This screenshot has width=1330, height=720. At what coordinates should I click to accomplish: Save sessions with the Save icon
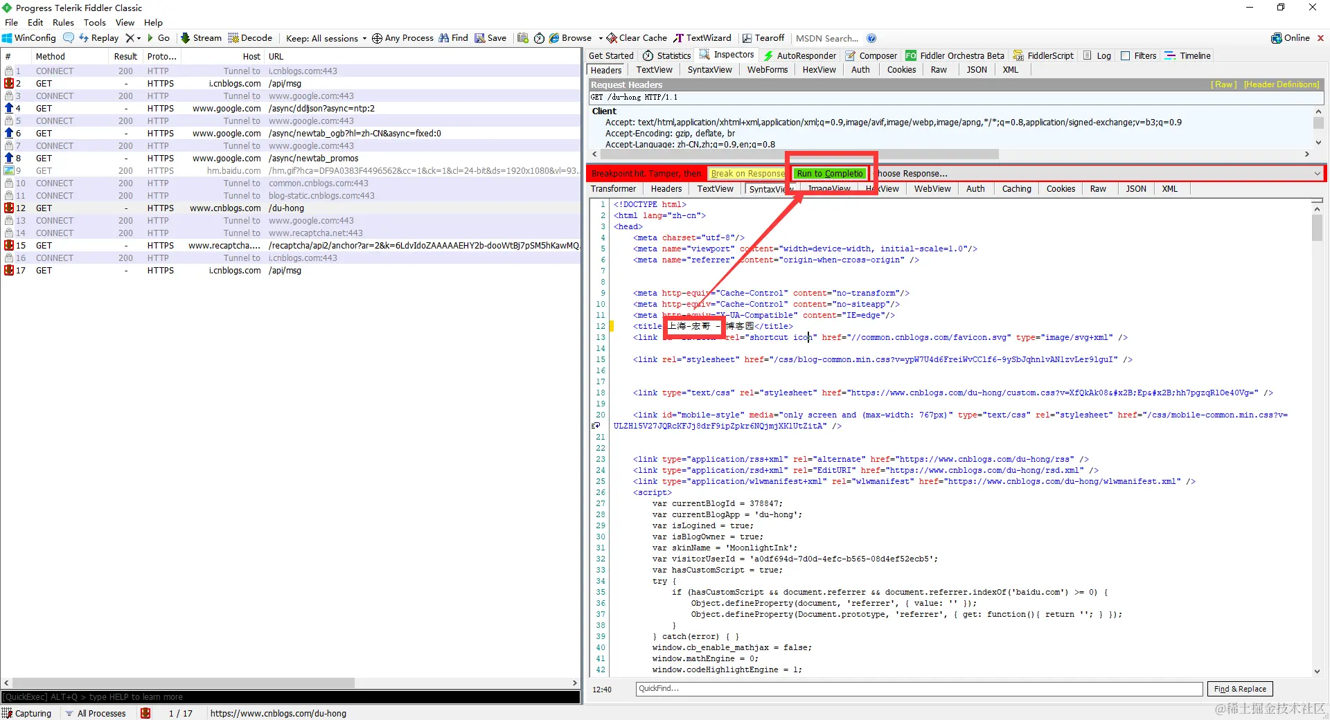tap(490, 38)
